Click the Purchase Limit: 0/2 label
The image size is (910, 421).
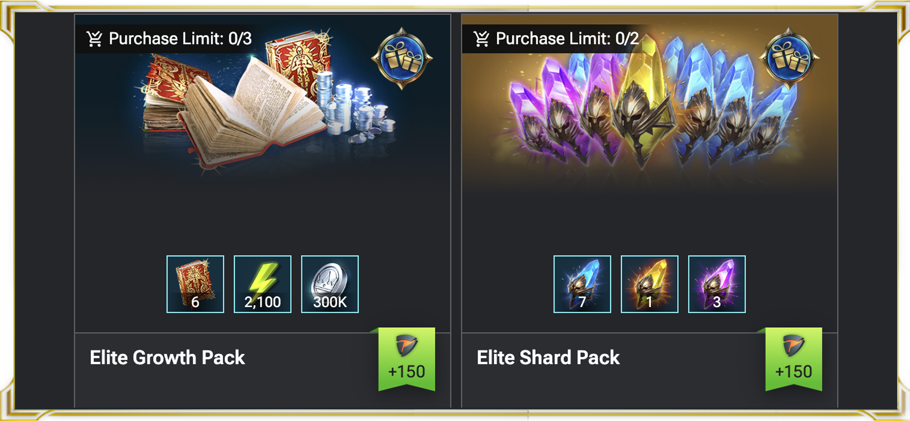pos(567,39)
